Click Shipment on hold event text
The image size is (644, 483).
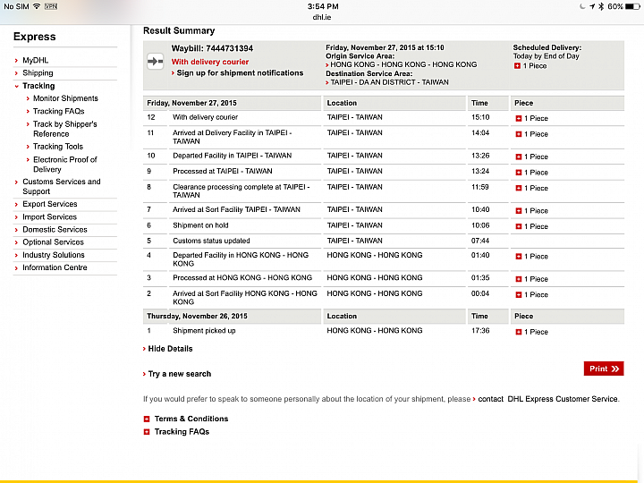pyautogui.click(x=200, y=225)
